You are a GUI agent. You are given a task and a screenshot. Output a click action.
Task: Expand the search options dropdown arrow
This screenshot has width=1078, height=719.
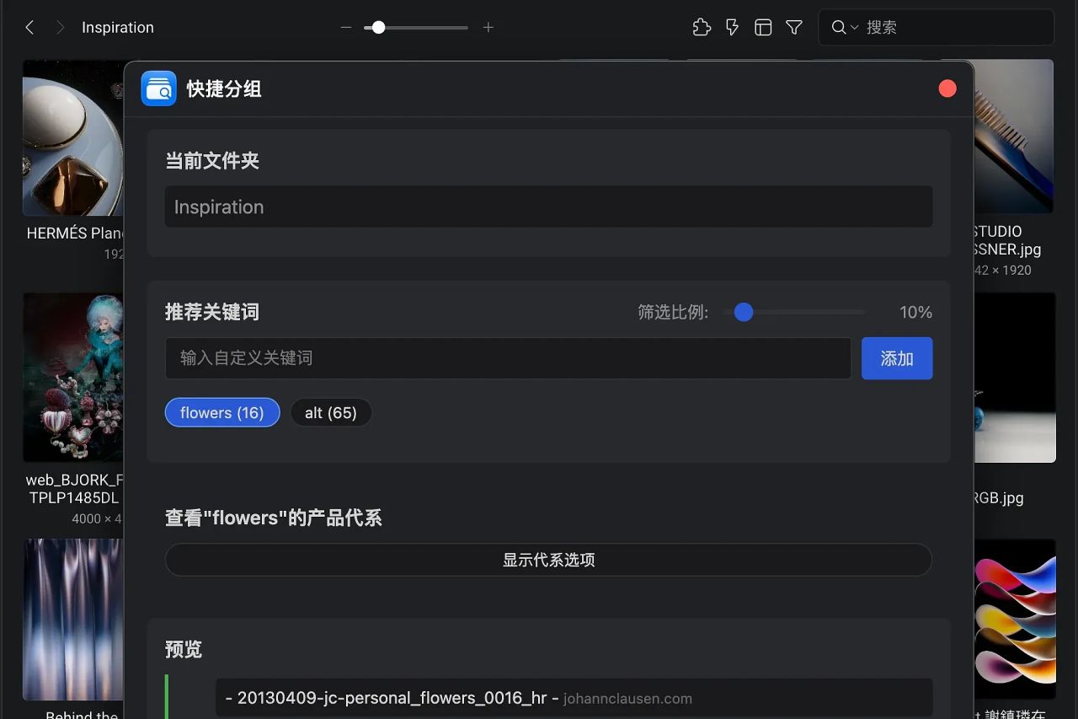tap(854, 28)
